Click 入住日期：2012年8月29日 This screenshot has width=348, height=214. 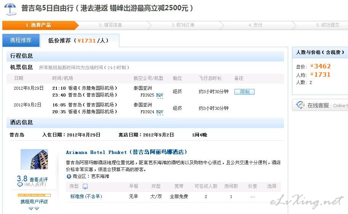pyautogui.click(x=71, y=135)
